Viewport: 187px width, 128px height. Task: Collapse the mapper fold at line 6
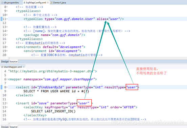pos(7,79)
